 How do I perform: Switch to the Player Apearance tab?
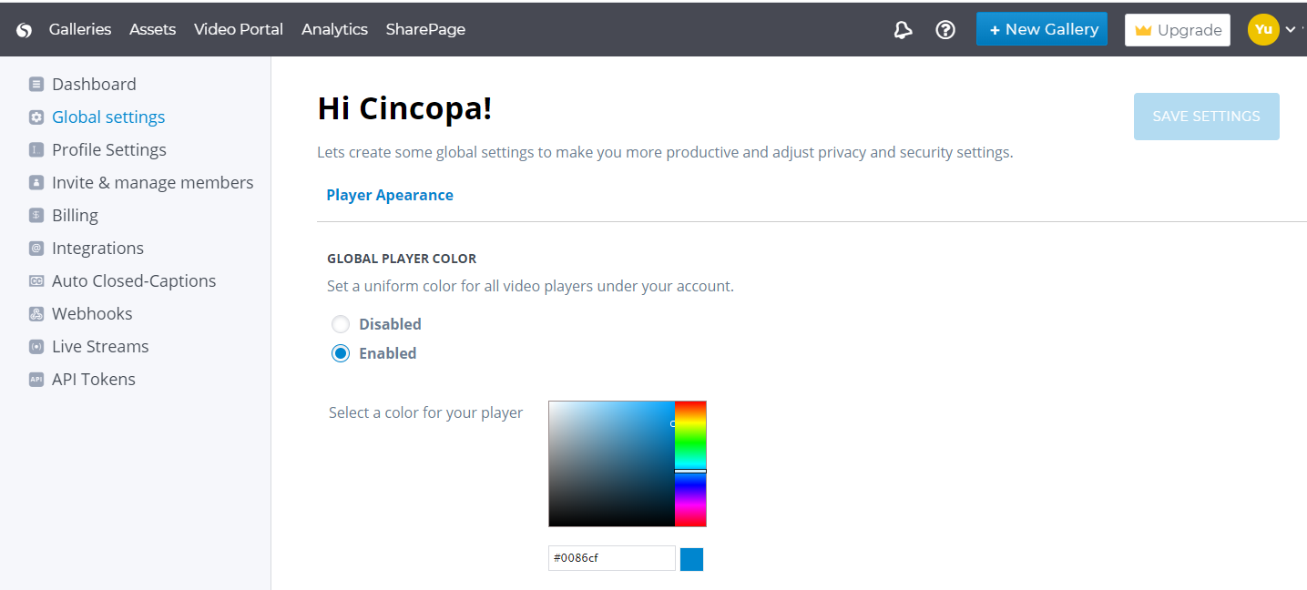pos(390,195)
